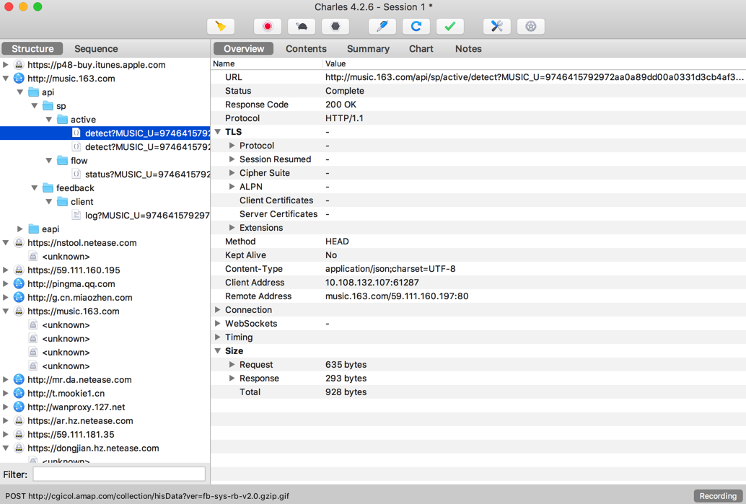This screenshot has width=746, height=504.
Task: Validate the selection with the green checkmark icon
Action: [449, 27]
